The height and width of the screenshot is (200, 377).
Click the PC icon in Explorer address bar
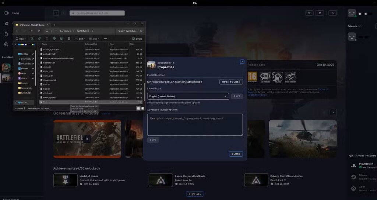pos(47,31)
